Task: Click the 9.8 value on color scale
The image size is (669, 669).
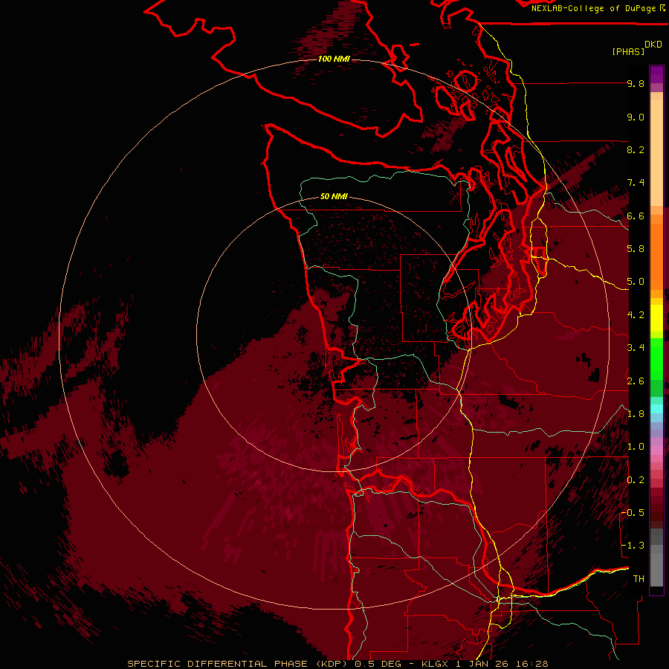Action: point(636,84)
